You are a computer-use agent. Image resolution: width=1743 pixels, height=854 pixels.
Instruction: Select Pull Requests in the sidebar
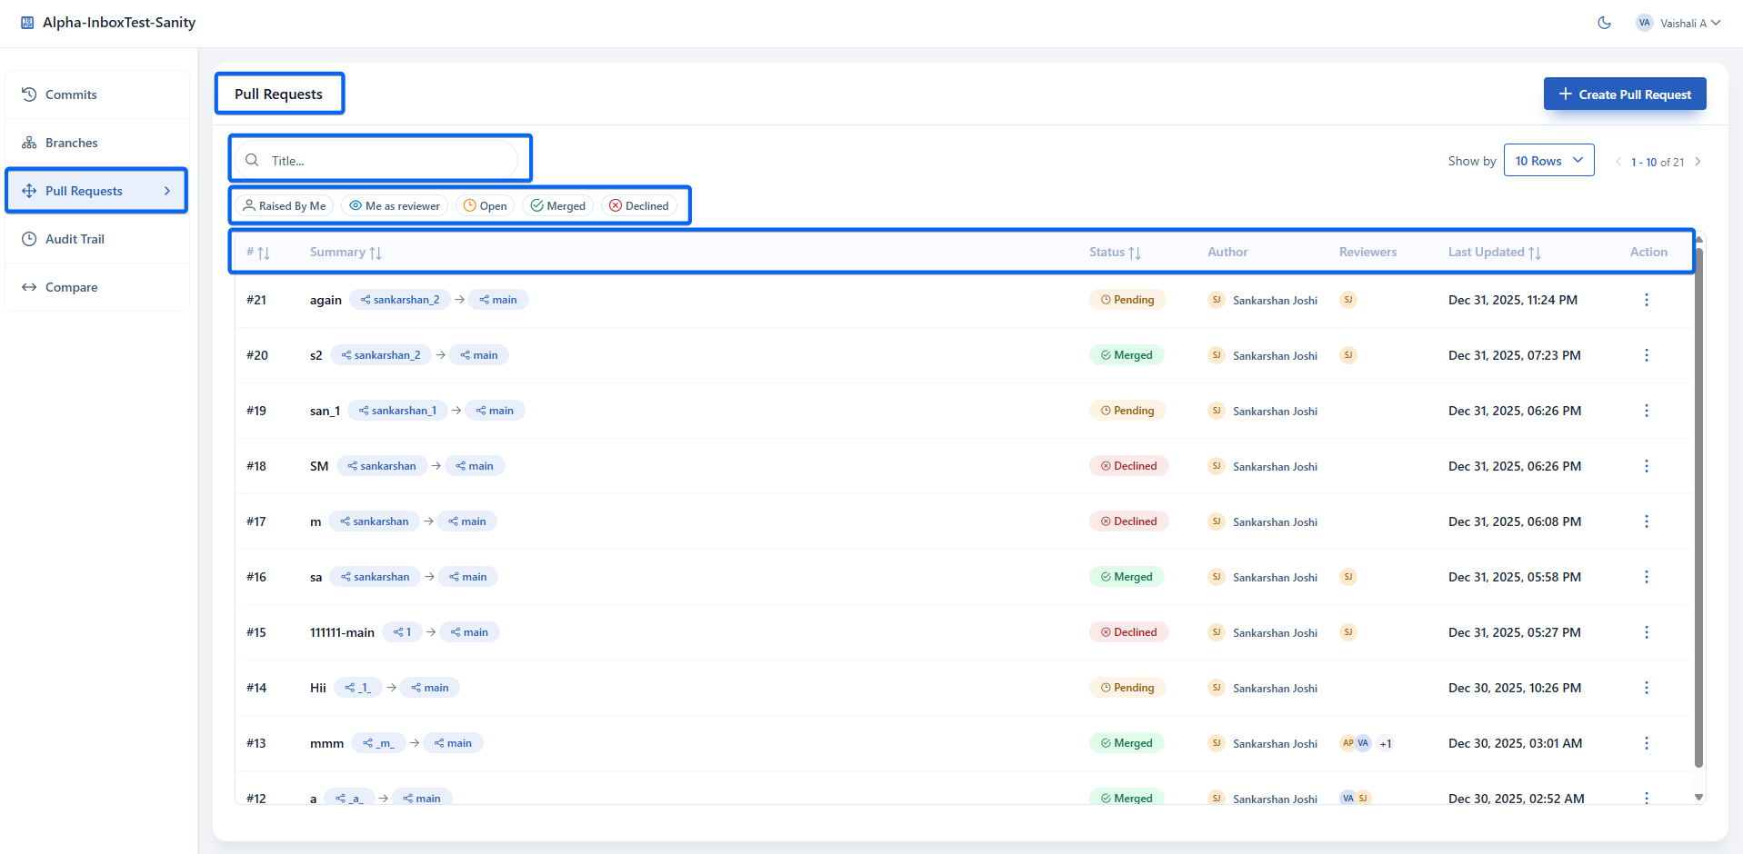coord(97,191)
